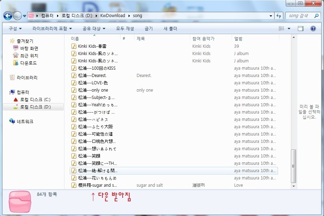Viewport: 324px width, 216px height.
Task: Click the music icon of 松浦---only one
Action: (x=74, y=90)
